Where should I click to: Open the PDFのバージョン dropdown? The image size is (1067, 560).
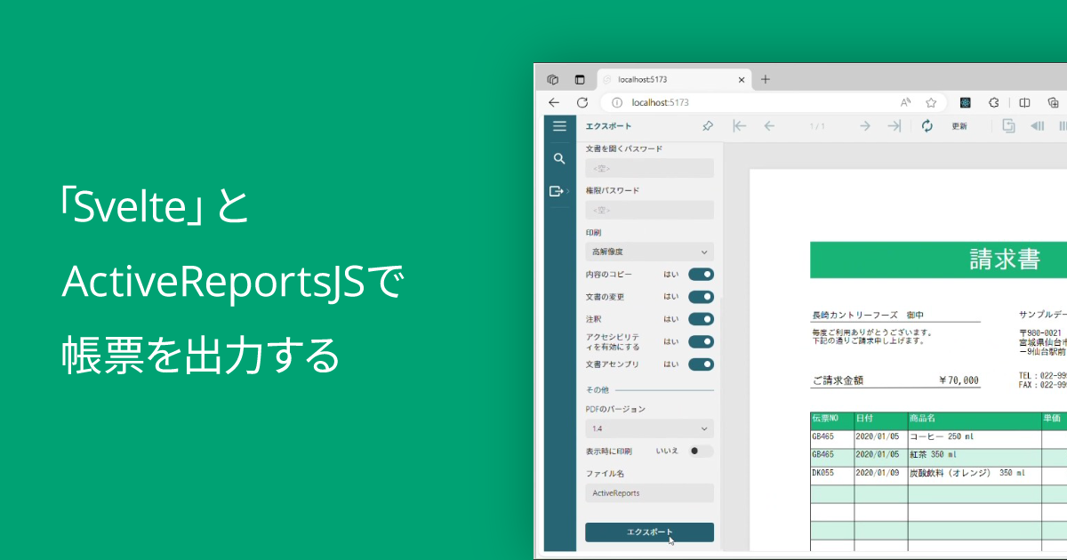click(x=648, y=428)
